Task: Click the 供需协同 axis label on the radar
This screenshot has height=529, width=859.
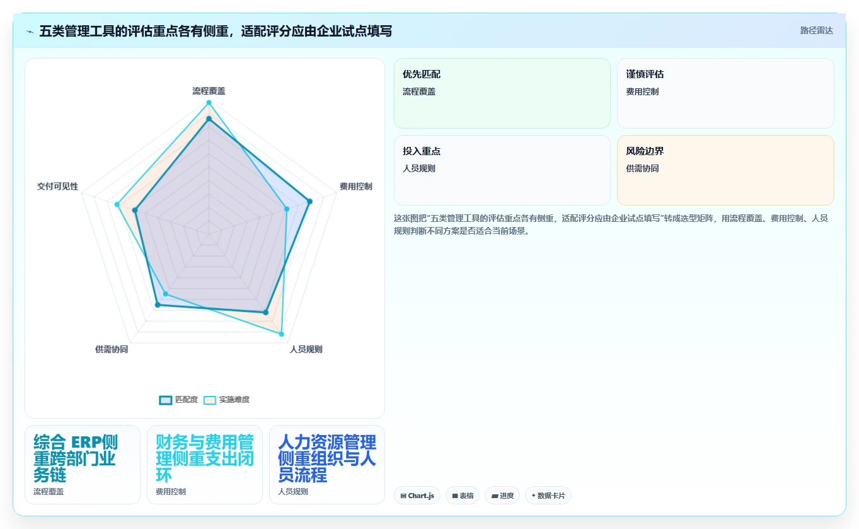Action: coord(112,349)
